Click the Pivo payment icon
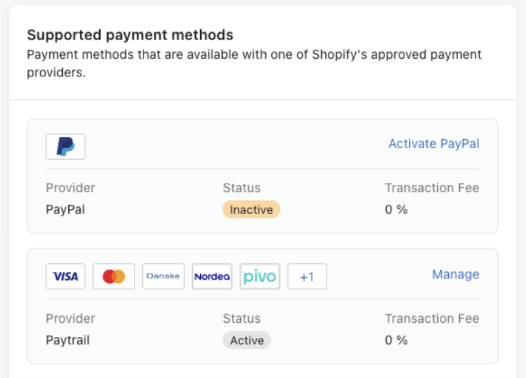 (x=260, y=276)
